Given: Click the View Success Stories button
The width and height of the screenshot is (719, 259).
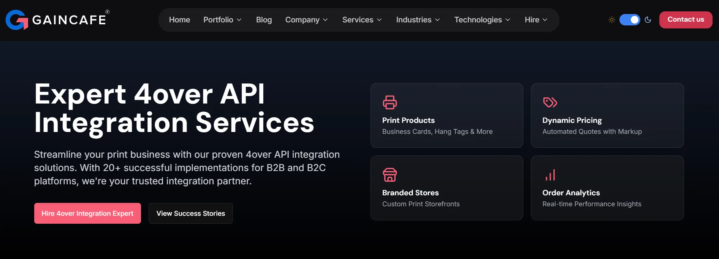Looking at the screenshot, I should click(191, 213).
